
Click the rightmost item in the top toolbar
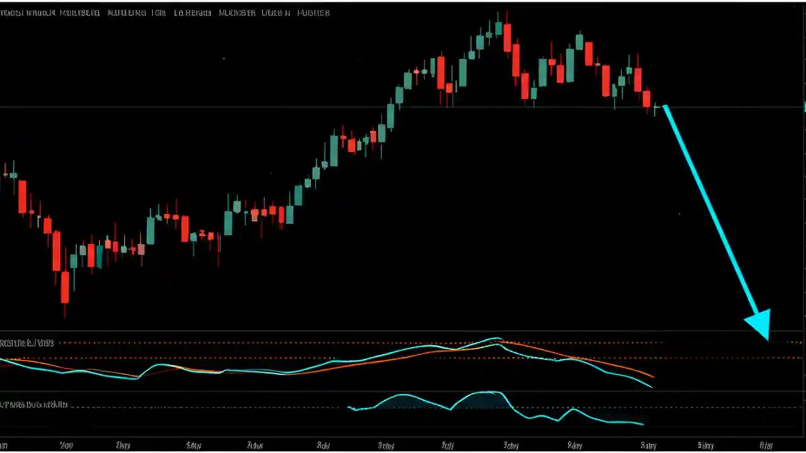[315, 13]
